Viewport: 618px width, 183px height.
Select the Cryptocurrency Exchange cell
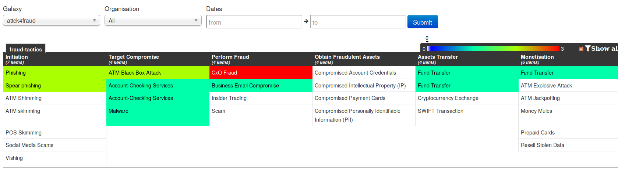click(467, 98)
